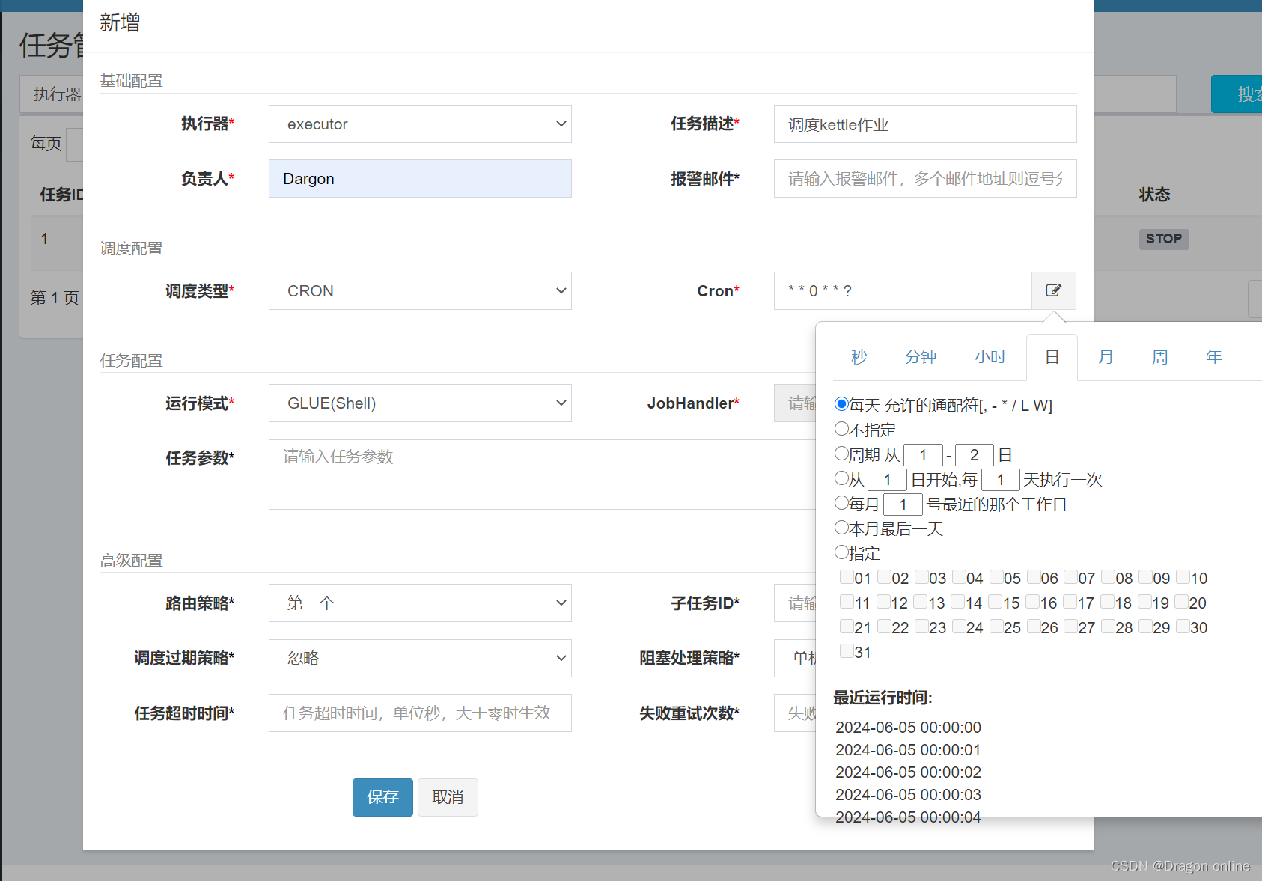Focus the 任务超时时间 input field
Image resolution: width=1262 pixels, height=881 pixels.
tap(420, 713)
